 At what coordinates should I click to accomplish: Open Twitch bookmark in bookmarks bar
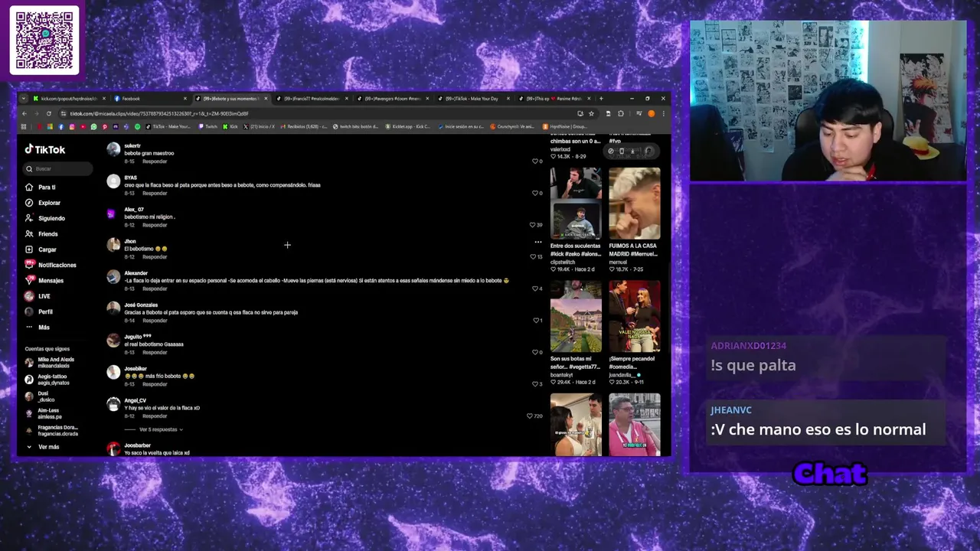[207, 127]
